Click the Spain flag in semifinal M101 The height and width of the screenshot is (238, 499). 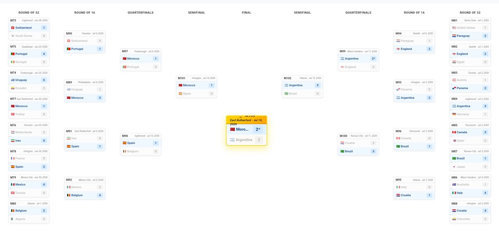(180, 93)
